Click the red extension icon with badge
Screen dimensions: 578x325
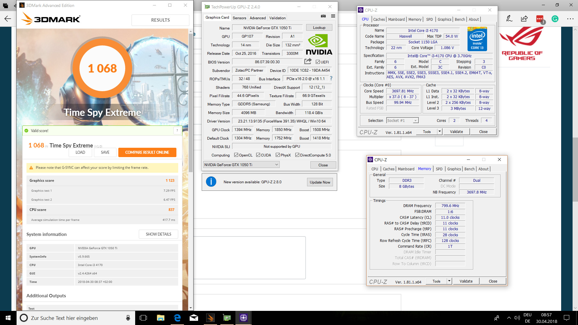540,19
